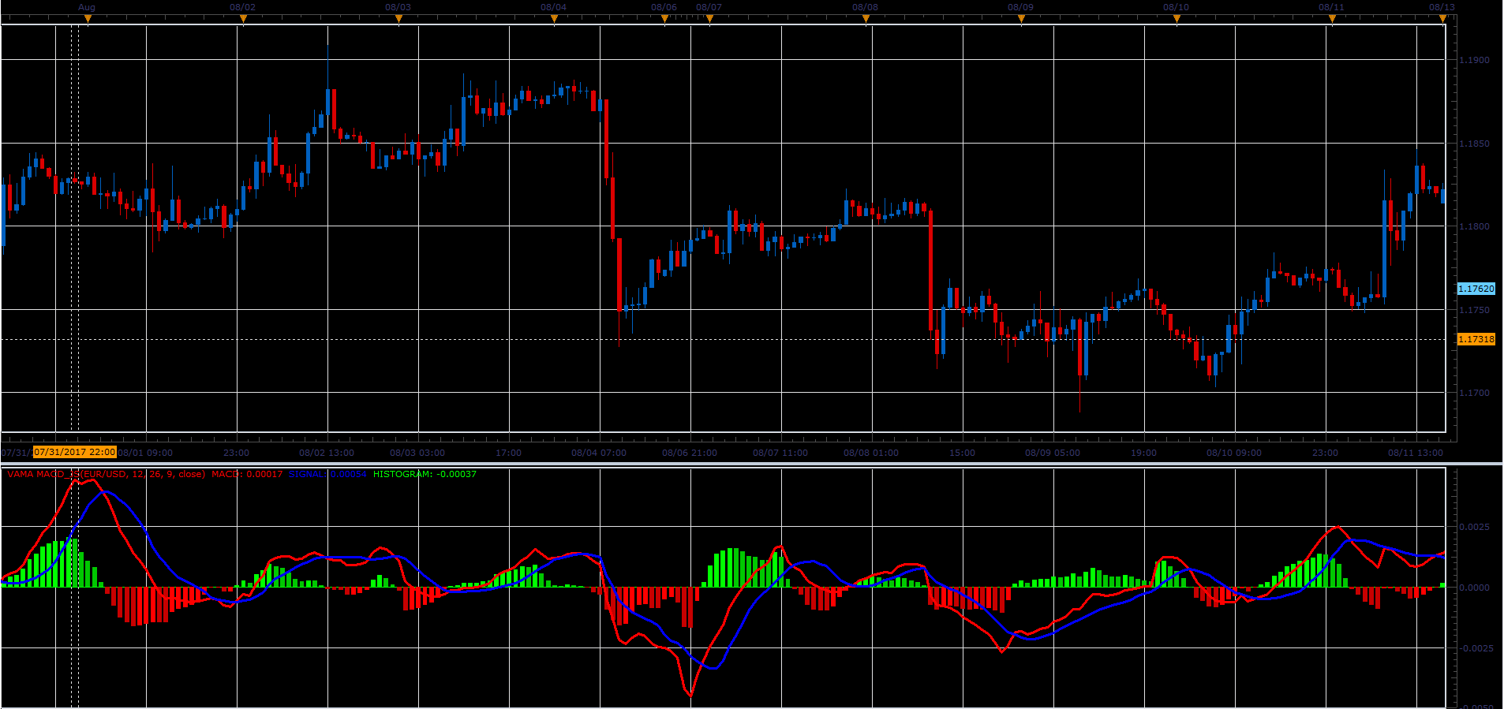Click the current price tag 1.17620
1504x709 pixels.
click(1476, 289)
